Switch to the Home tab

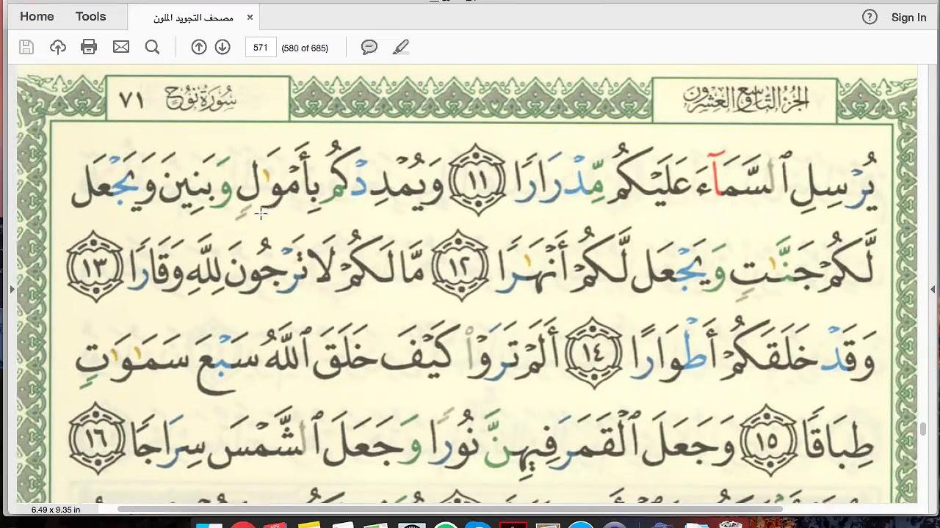point(37,16)
